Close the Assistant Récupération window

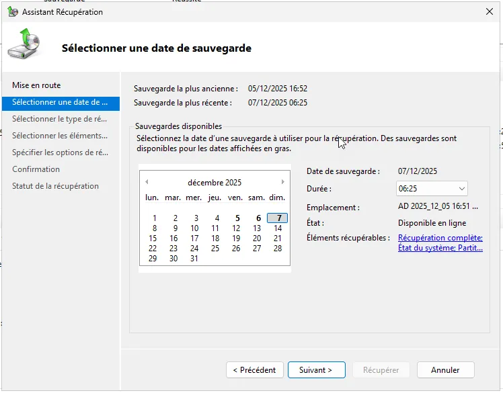[x=488, y=11]
